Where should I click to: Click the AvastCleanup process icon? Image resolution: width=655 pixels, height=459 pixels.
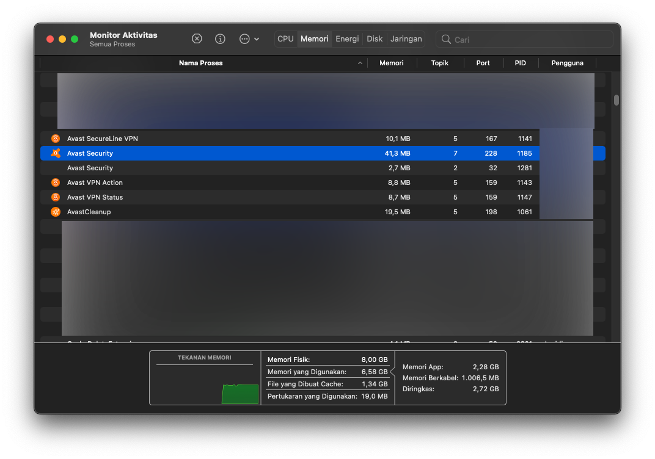pos(56,212)
